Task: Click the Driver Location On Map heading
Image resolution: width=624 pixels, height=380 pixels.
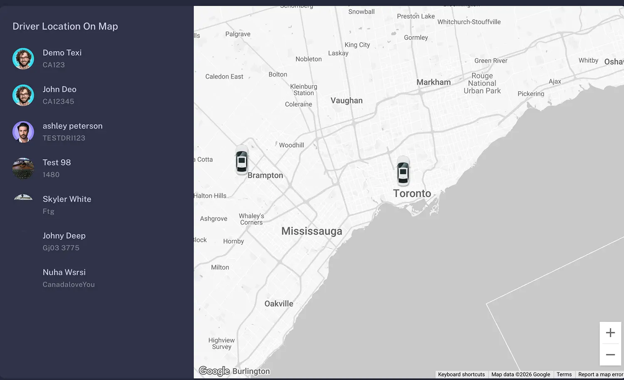Action: coord(65,26)
